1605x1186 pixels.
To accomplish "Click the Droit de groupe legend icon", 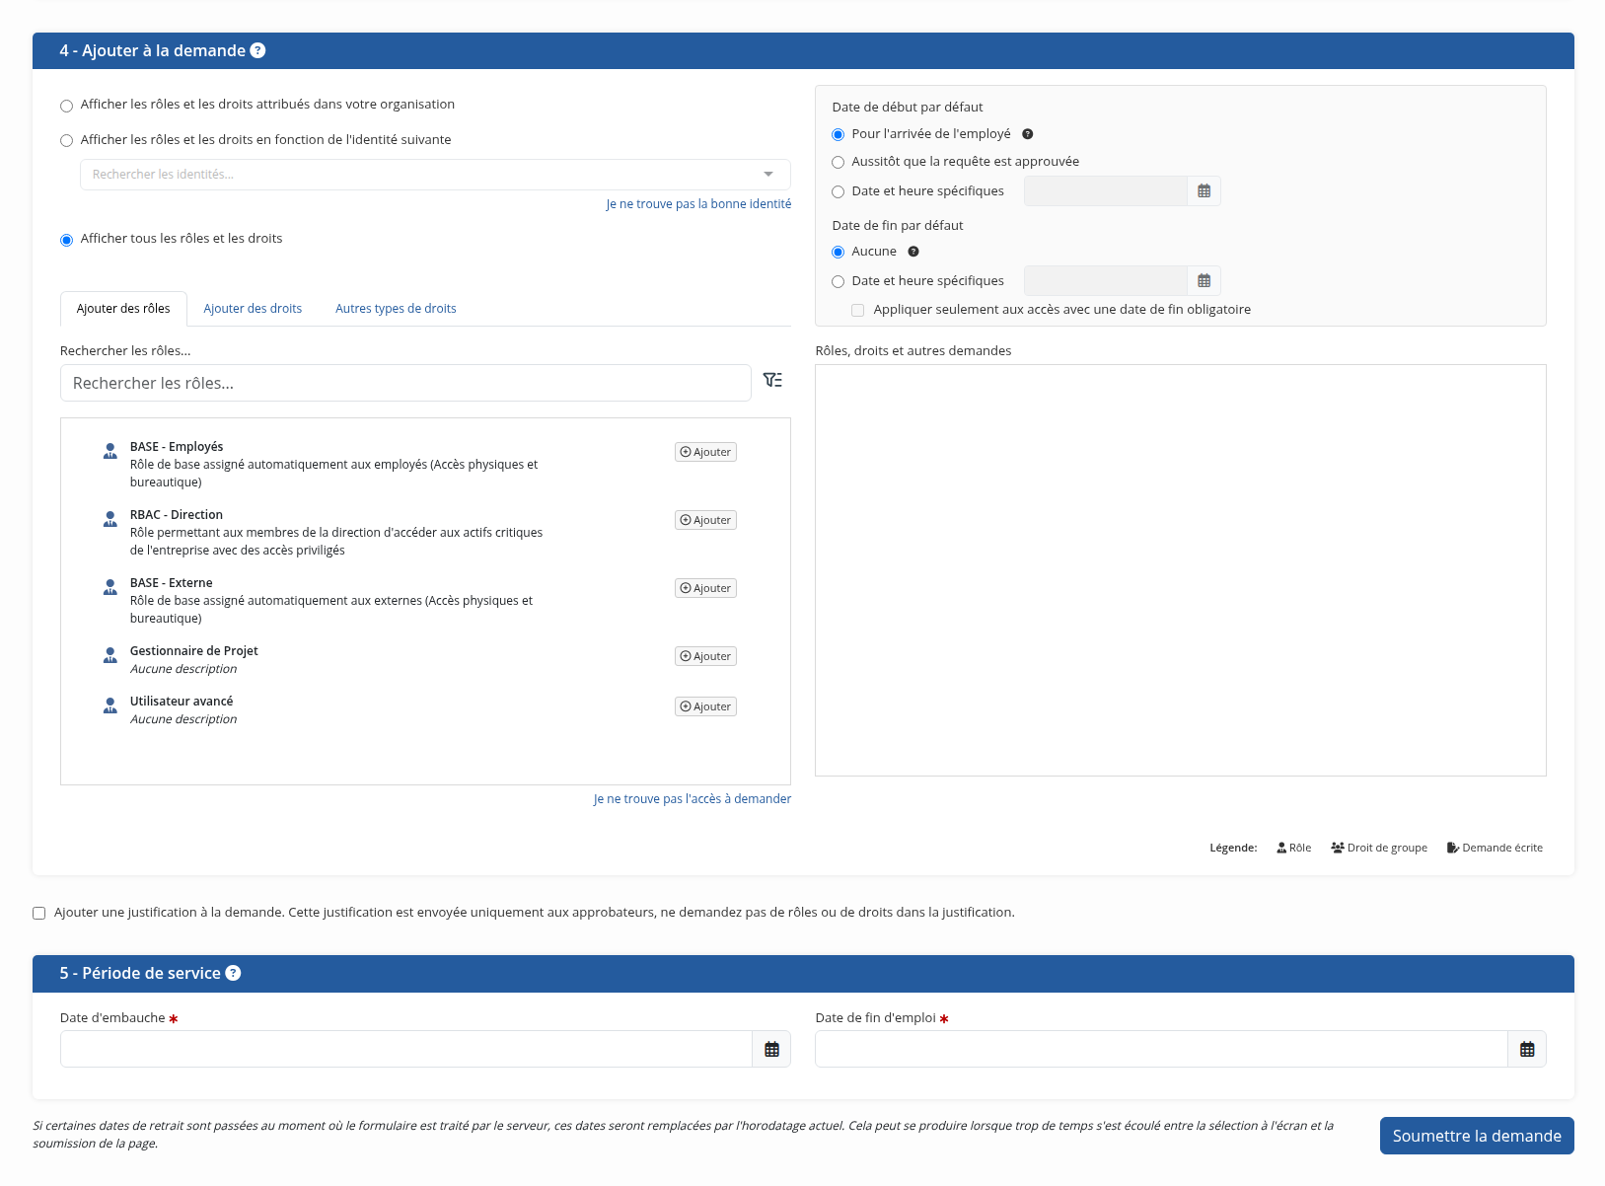I will click(1338, 848).
